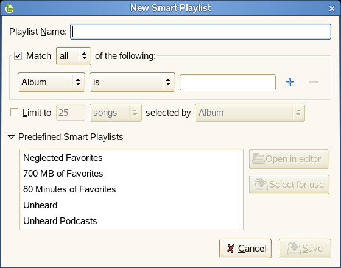Click the rule value text field
The image size is (341, 268).
coord(228,82)
